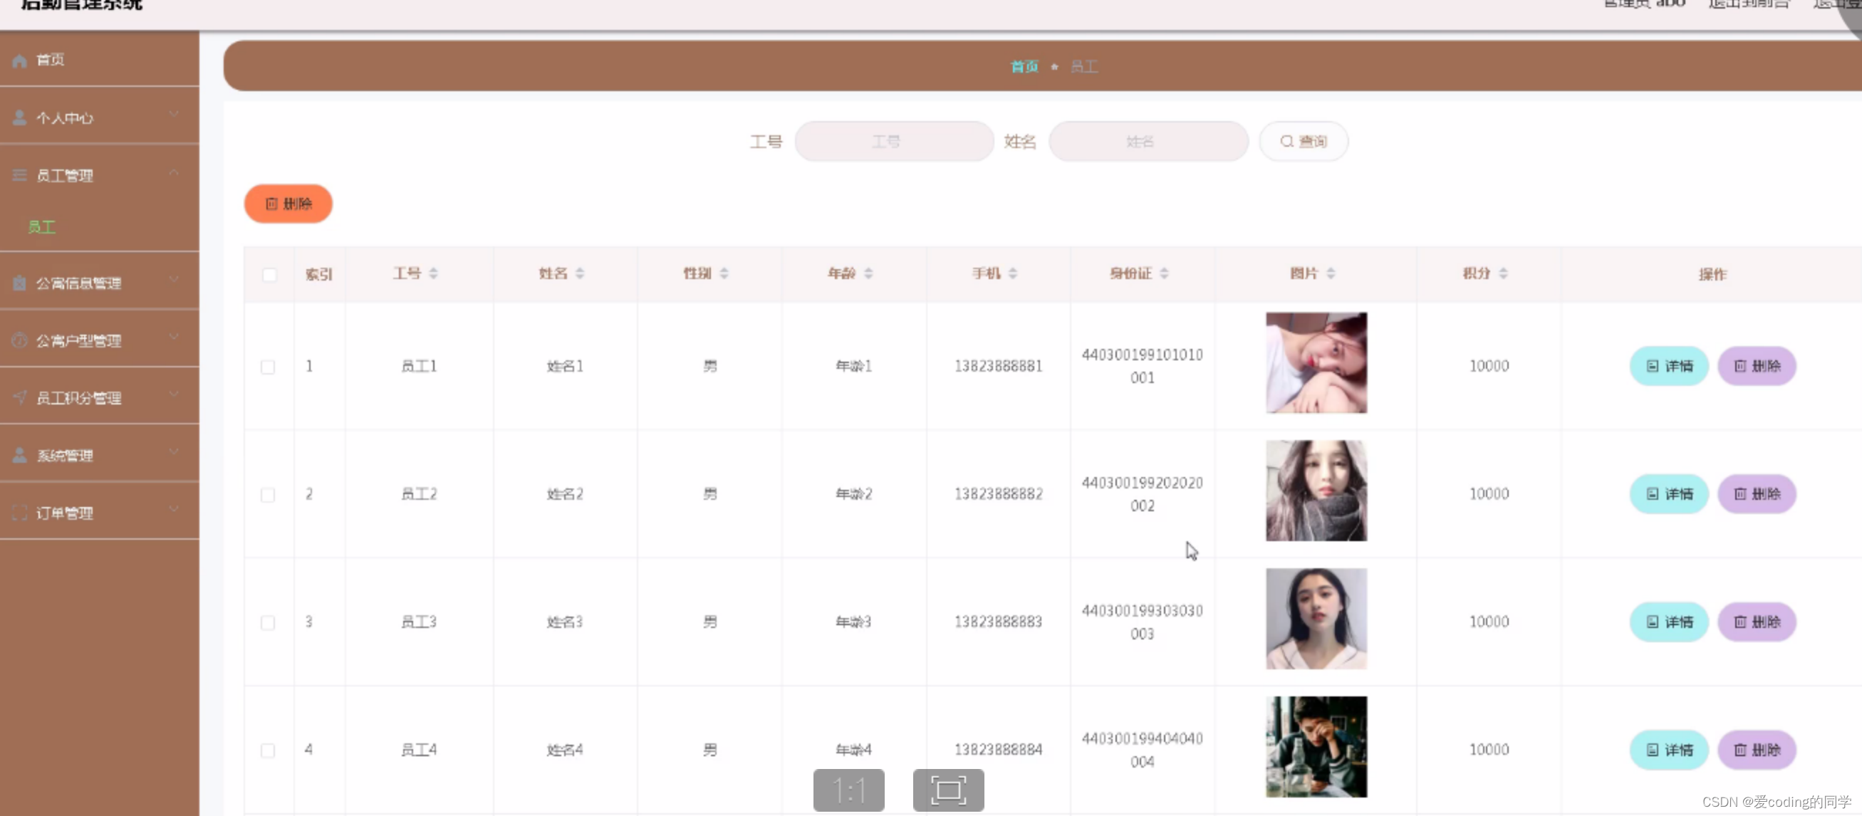The image size is (1862, 816).
Task: Click the fullscreen frame overlay button
Action: (948, 790)
